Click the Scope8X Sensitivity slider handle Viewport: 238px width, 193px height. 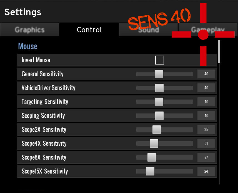click(x=151, y=157)
